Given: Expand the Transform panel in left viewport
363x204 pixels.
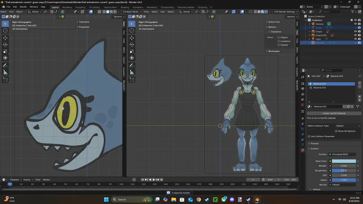Looking at the screenshot, I should [x=83, y=22].
